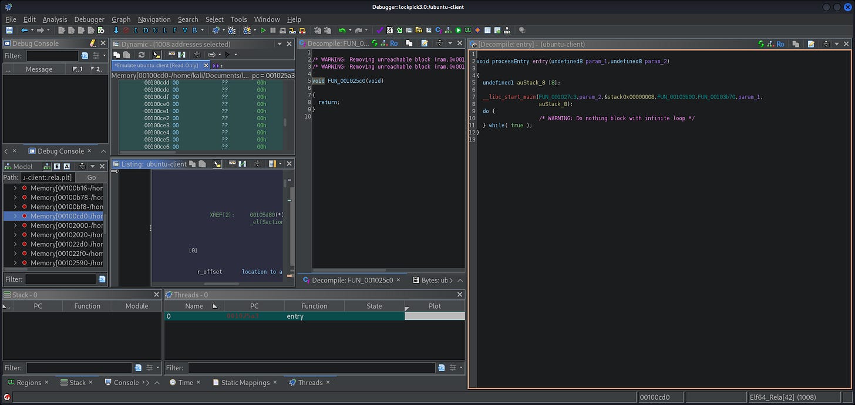Toggle the 'A' button in the Model panel
This screenshot has height=405, width=855.
(66, 167)
